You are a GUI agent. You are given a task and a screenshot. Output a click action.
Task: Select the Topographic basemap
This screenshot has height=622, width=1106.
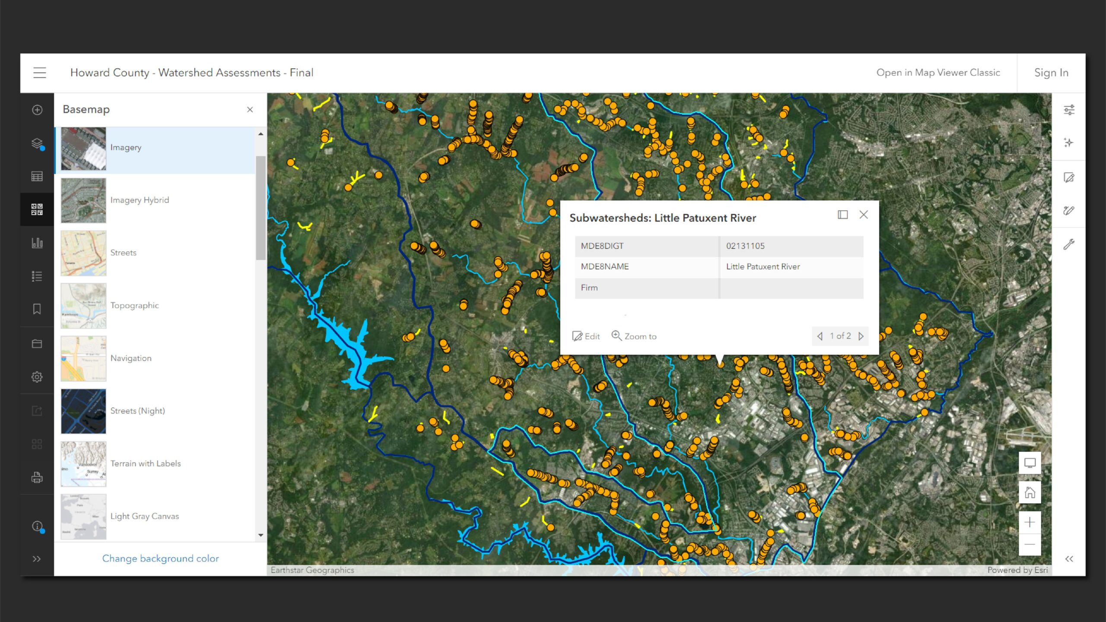(134, 305)
